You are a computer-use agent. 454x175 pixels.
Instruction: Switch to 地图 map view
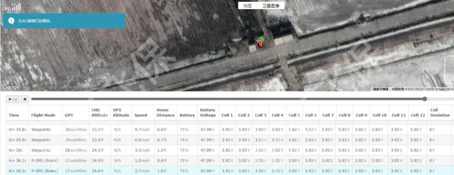[248, 6]
